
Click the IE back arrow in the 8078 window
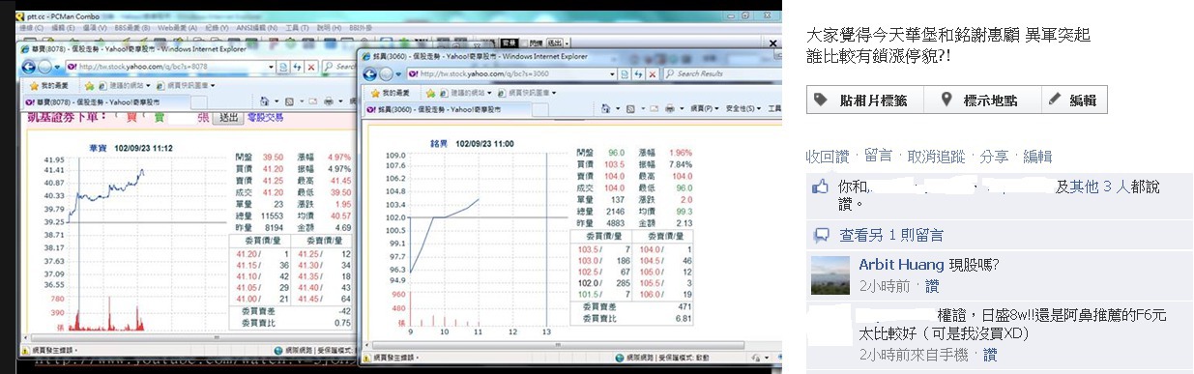pos(29,68)
